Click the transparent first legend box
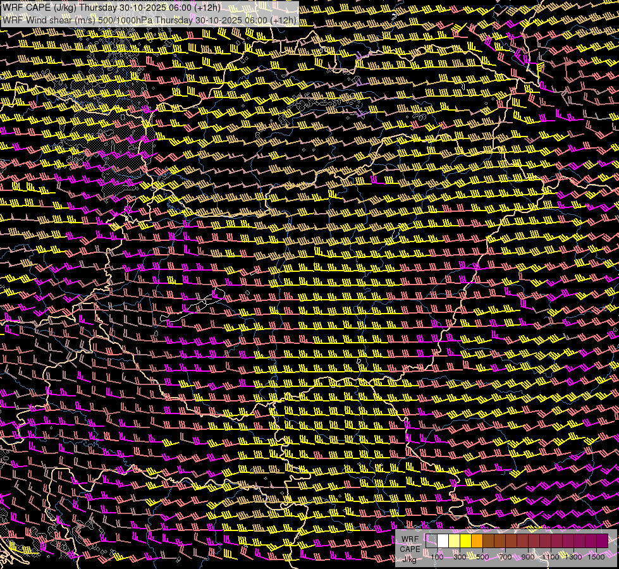This screenshot has width=619, height=569. 431,541
